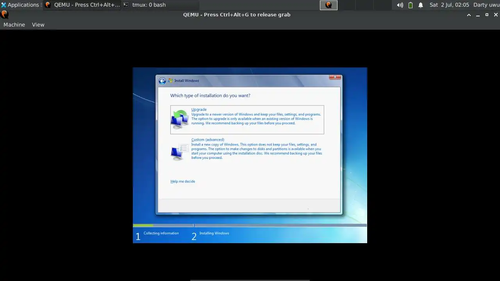Click the green setup progress bar
500x281 pixels.
[x=143, y=225]
